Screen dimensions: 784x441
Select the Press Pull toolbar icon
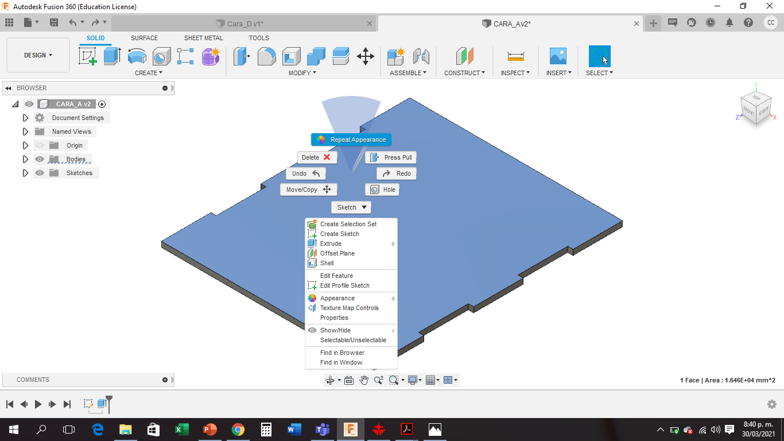[x=242, y=56]
